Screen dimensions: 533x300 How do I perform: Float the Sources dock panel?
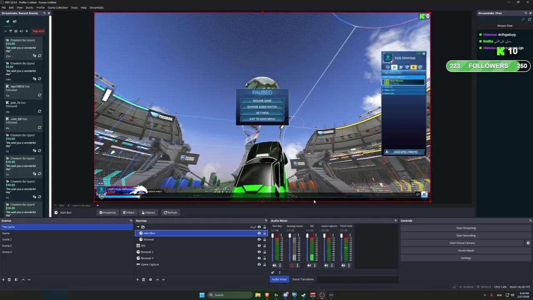[x=266, y=221]
